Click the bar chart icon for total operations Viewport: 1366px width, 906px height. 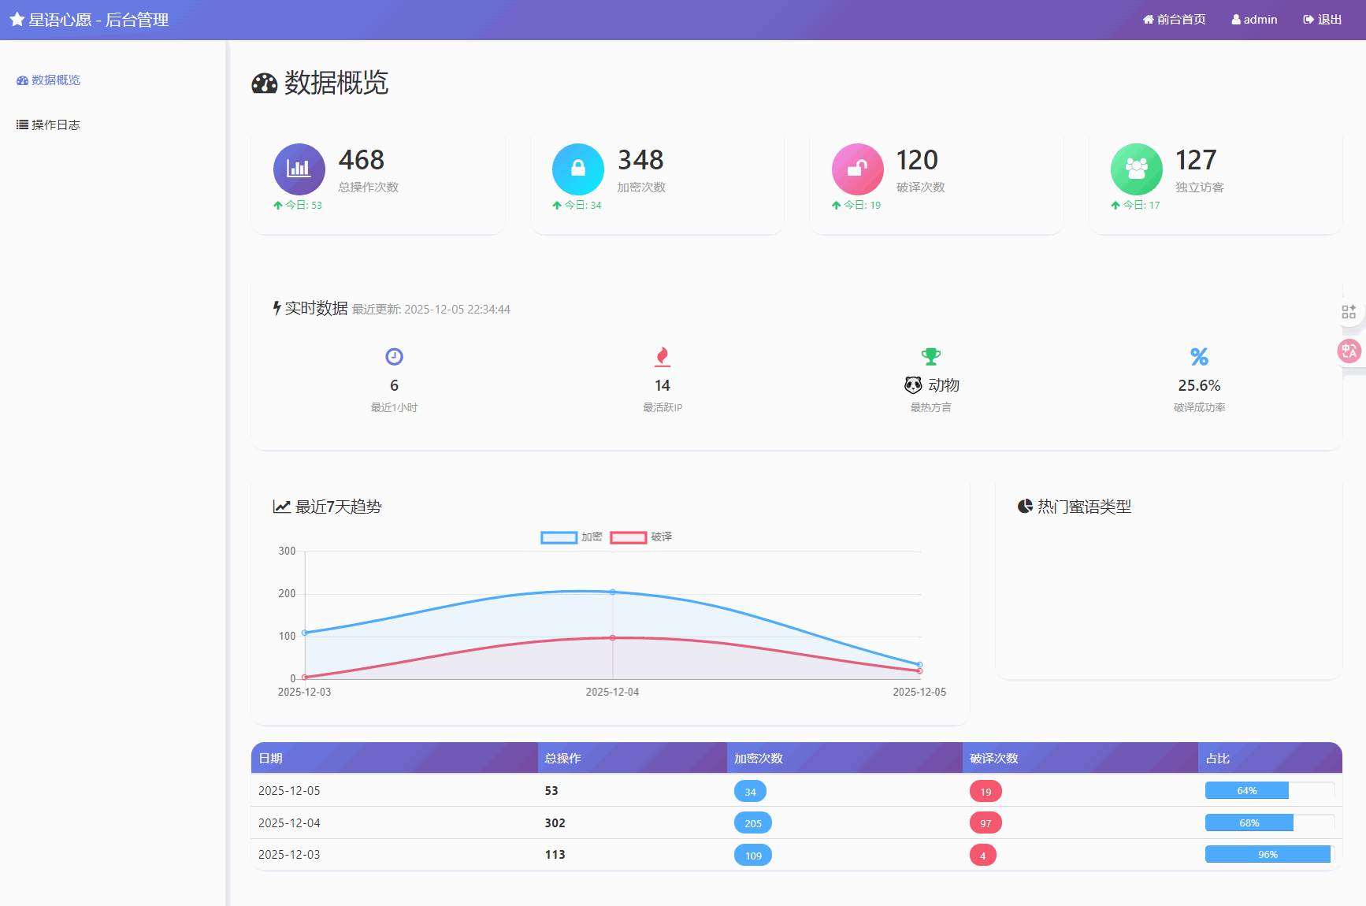click(x=299, y=169)
